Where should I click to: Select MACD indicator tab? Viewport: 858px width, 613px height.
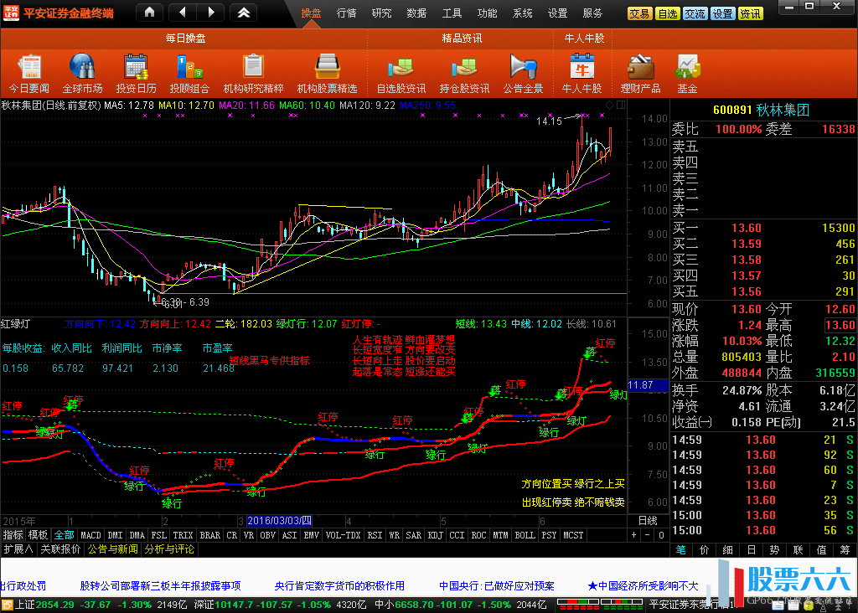[90, 535]
